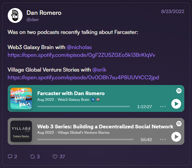Screen dimensions: 192x168
Task: Play the Farcaster with Dan Romero episode
Action: [176, 104]
